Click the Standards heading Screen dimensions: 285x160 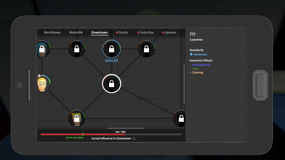(197, 50)
